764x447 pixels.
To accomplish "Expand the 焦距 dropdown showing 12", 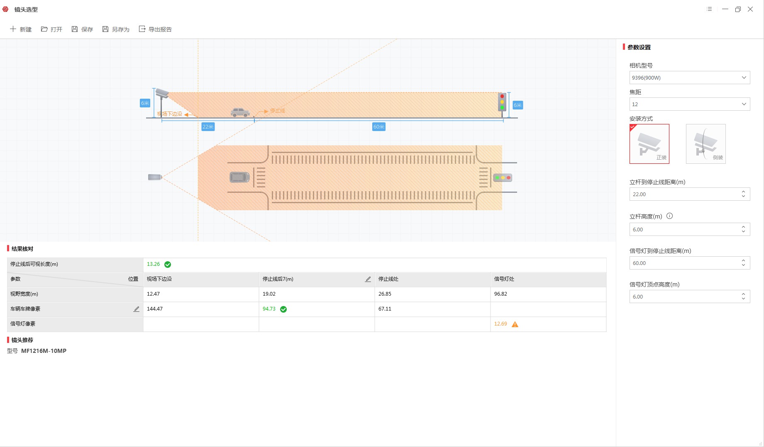I will 689,104.
